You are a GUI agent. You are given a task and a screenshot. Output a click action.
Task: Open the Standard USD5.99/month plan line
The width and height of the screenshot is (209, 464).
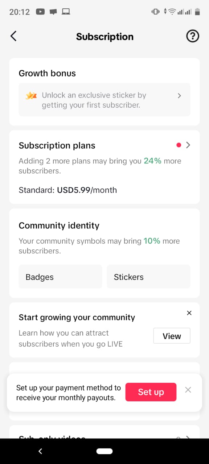(x=68, y=190)
